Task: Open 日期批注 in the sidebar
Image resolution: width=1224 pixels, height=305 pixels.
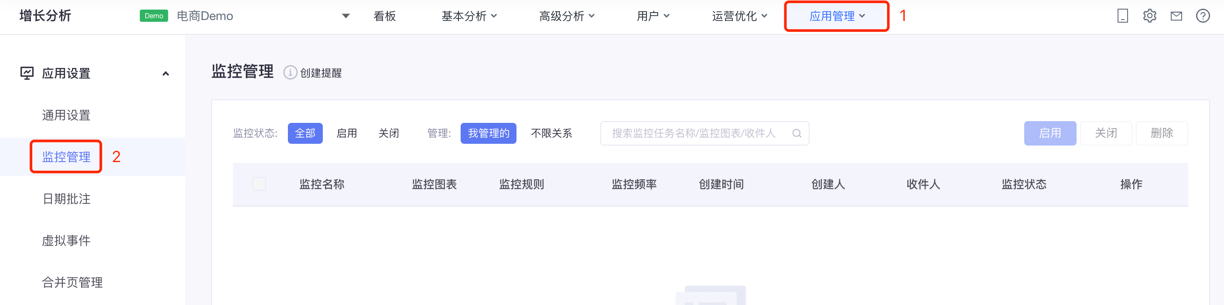Action: tap(66, 199)
